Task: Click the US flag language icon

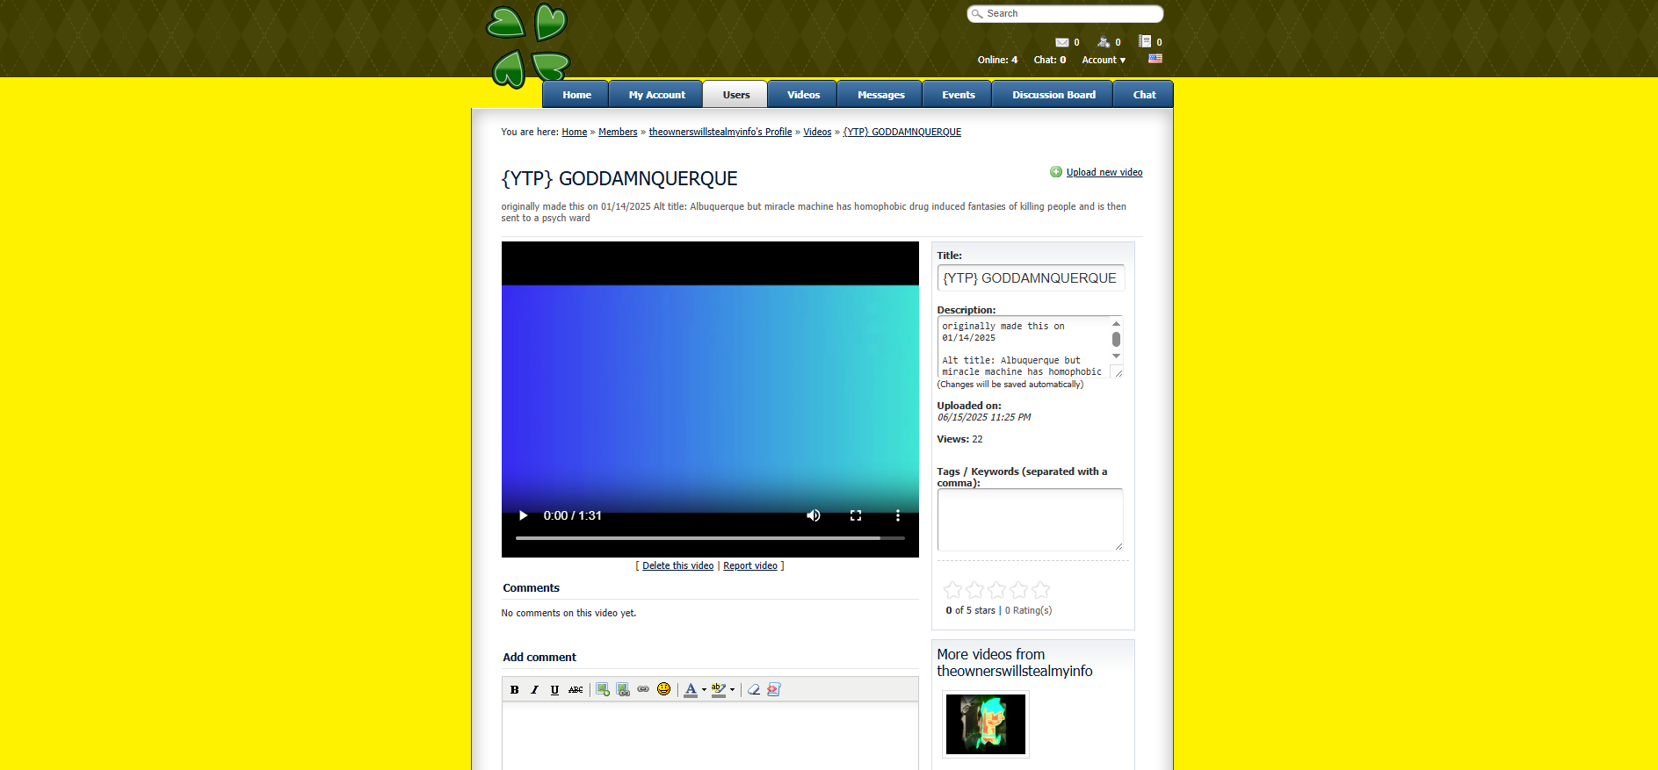Action: tap(1155, 59)
